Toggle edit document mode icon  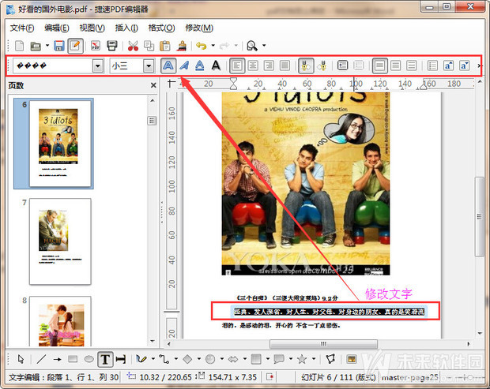click(75, 46)
